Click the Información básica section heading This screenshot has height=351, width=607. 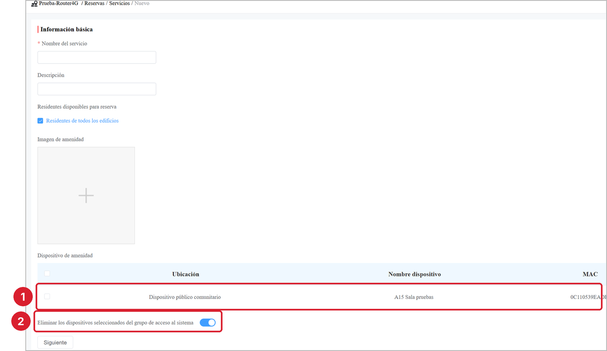pyautogui.click(x=66, y=29)
